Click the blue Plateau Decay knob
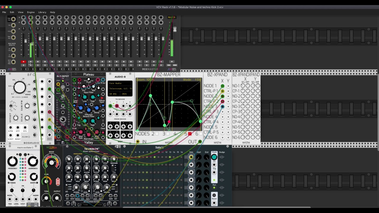The image size is (379, 213). pos(97,108)
